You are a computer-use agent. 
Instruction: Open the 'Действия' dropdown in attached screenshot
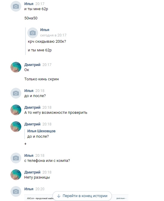pyautogui.click(x=121, y=198)
